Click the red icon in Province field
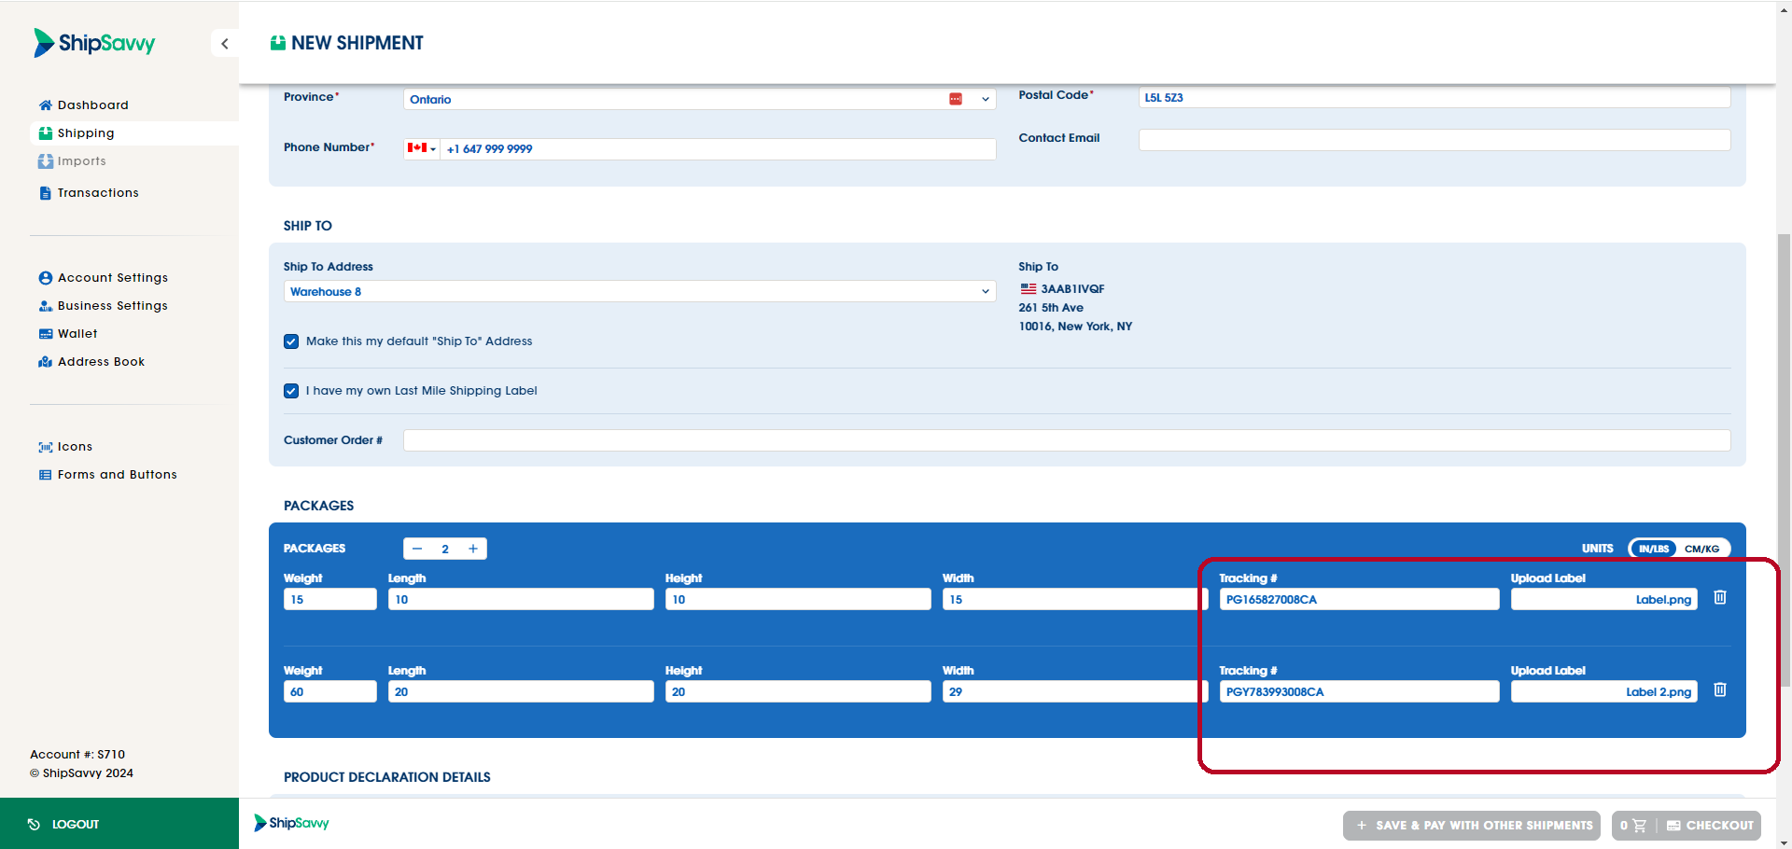This screenshot has width=1792, height=849. (956, 99)
